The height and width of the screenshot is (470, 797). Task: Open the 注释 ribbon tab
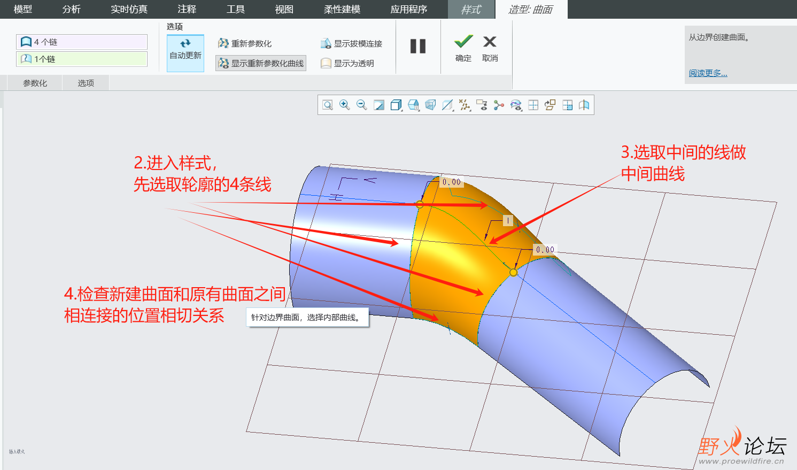187,9
